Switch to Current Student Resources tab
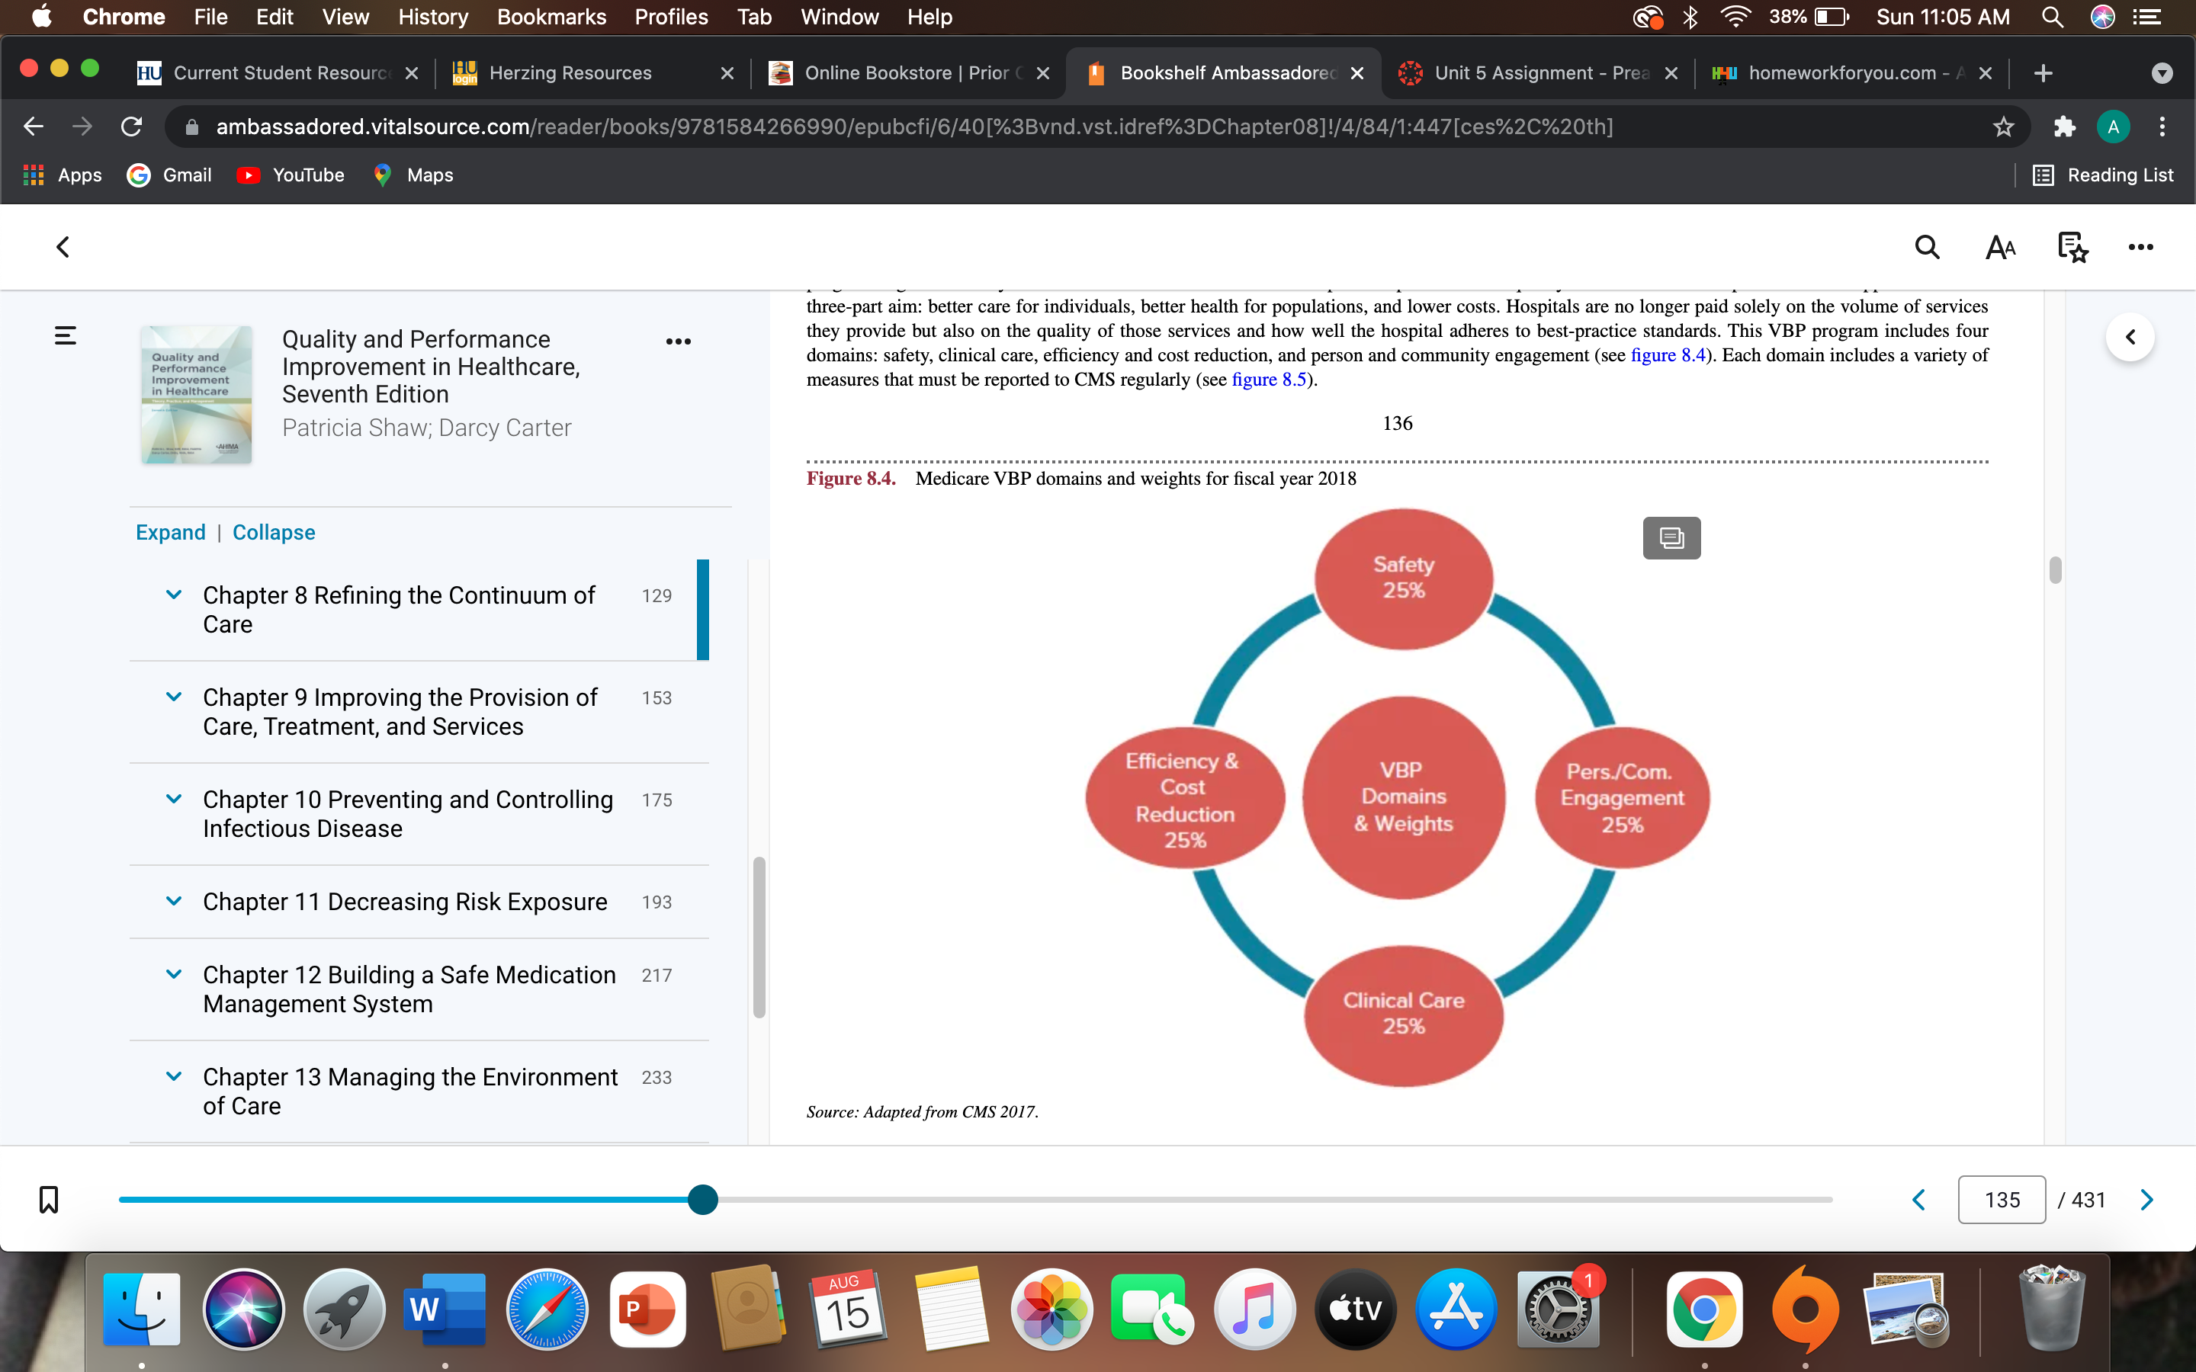This screenshot has height=1372, width=2196. pyautogui.click(x=277, y=72)
